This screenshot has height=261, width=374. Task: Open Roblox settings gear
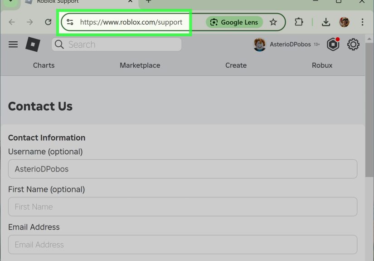pos(353,44)
